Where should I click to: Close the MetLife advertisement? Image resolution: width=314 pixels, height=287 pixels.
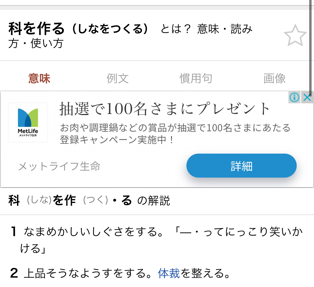coord(307,97)
